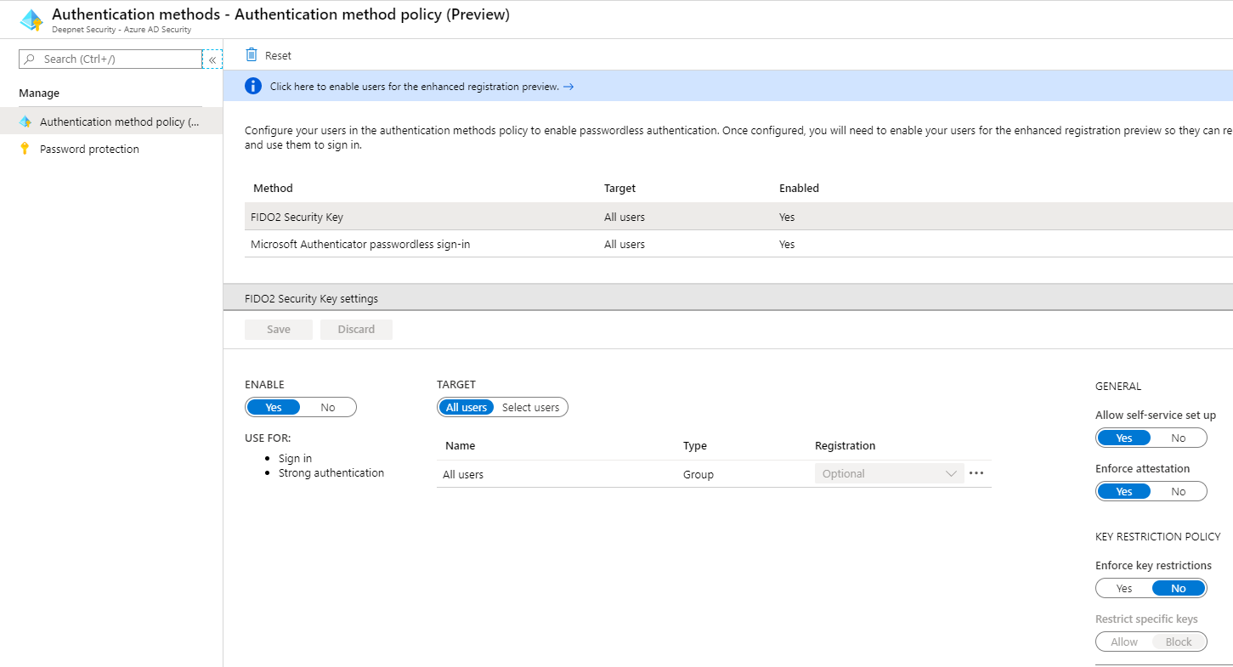Choose Select users target option
The width and height of the screenshot is (1233, 667).
click(530, 408)
